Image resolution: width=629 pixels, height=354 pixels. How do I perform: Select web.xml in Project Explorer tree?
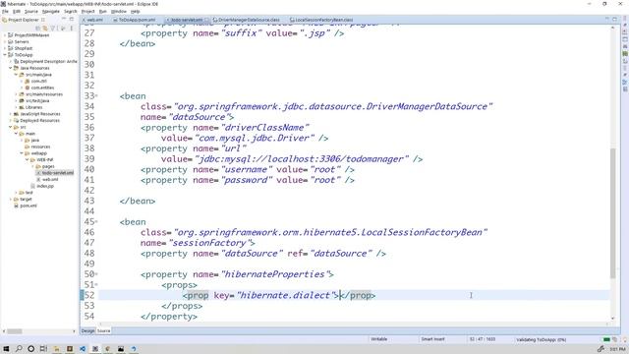[x=47, y=179]
